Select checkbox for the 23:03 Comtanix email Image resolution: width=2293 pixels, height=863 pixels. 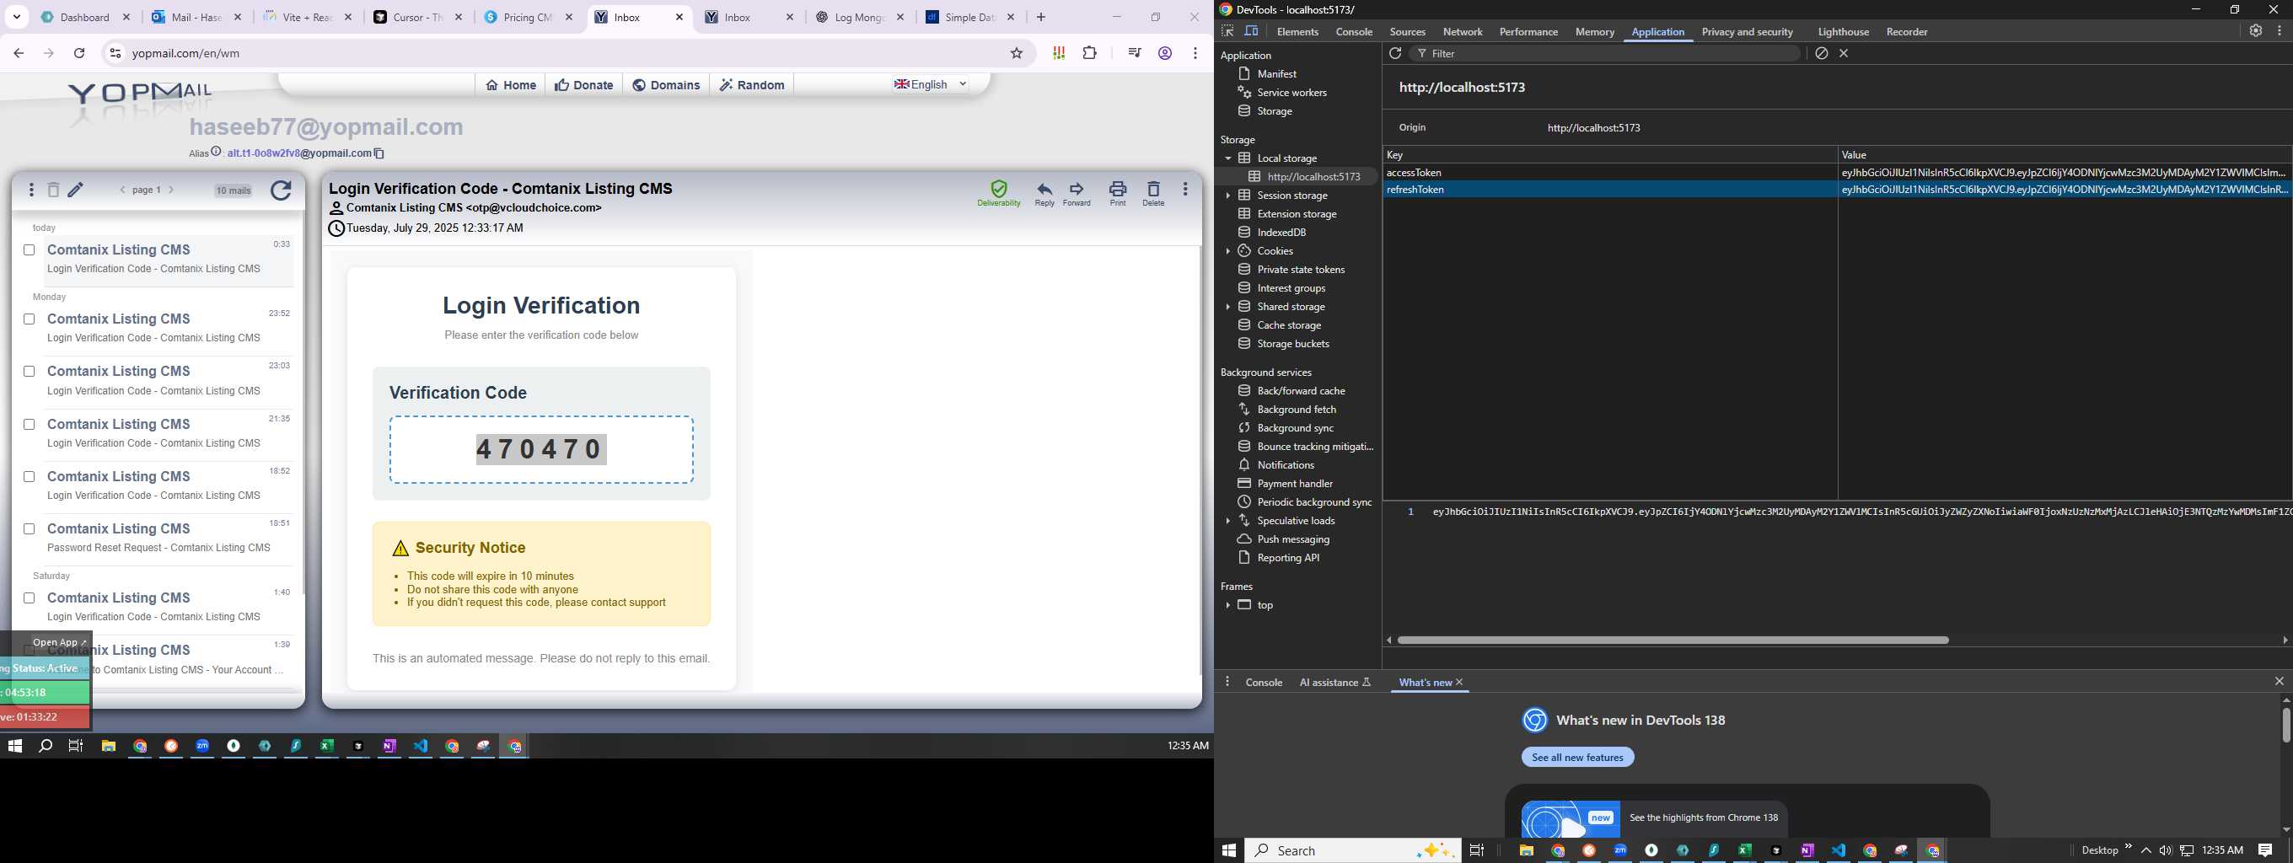30,371
